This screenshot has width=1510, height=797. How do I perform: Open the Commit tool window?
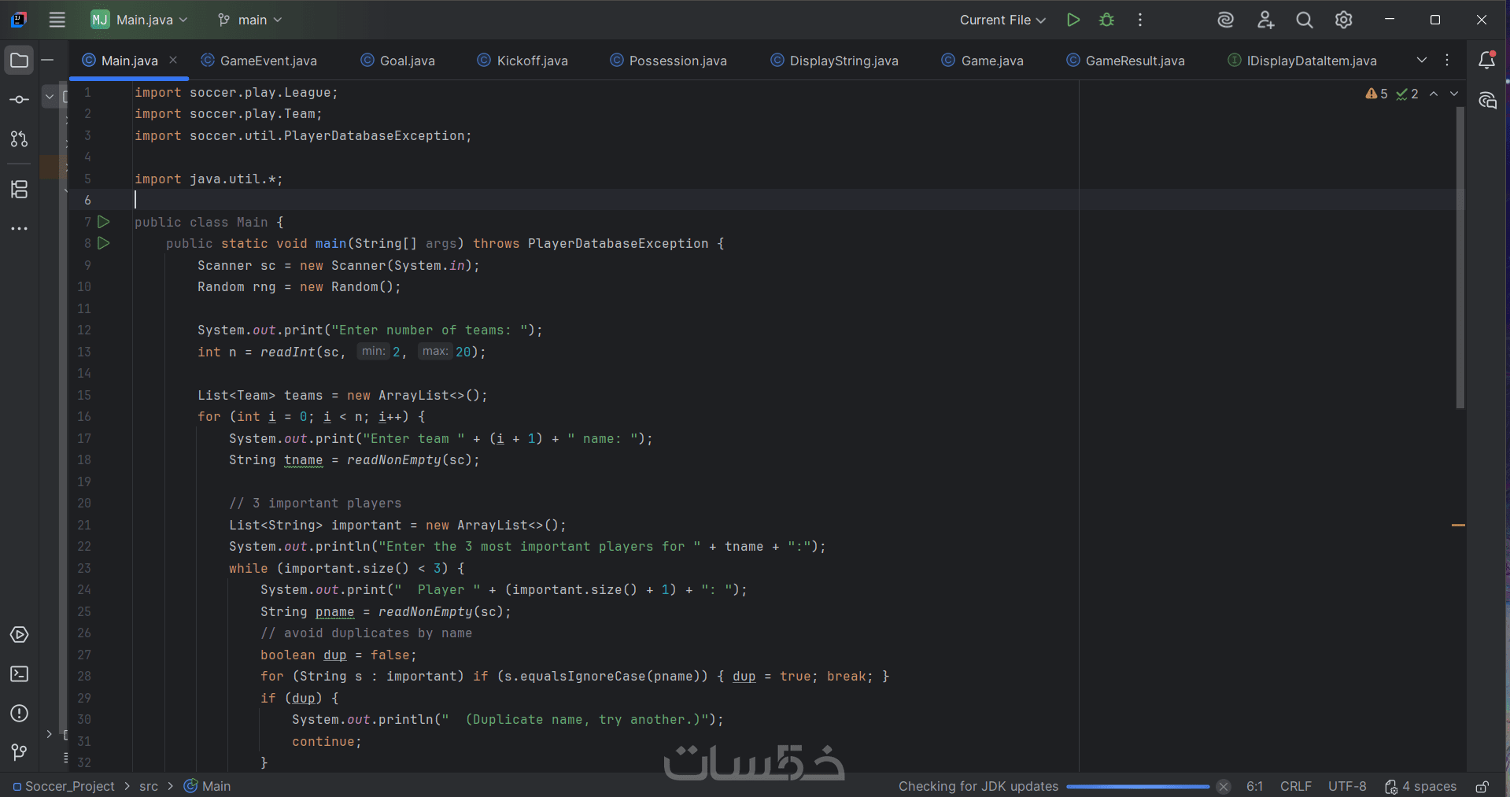pos(20,100)
